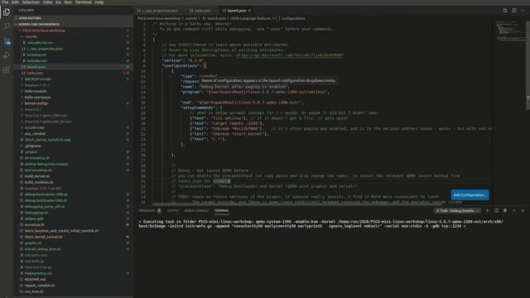Open the Edit menu

(x=15, y=2)
